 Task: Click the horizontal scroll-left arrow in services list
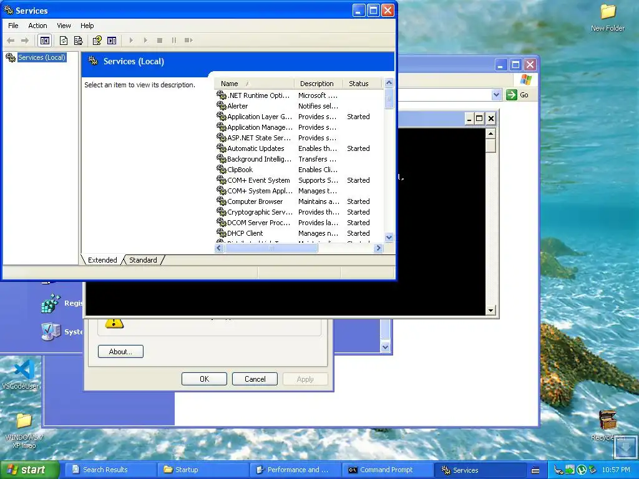tap(219, 248)
